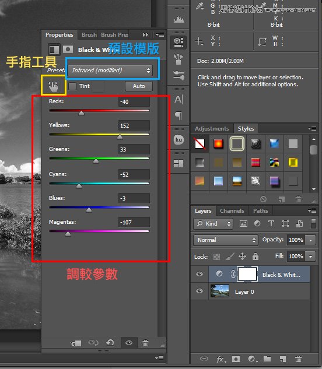Open layer style fx menu

click(x=220, y=359)
